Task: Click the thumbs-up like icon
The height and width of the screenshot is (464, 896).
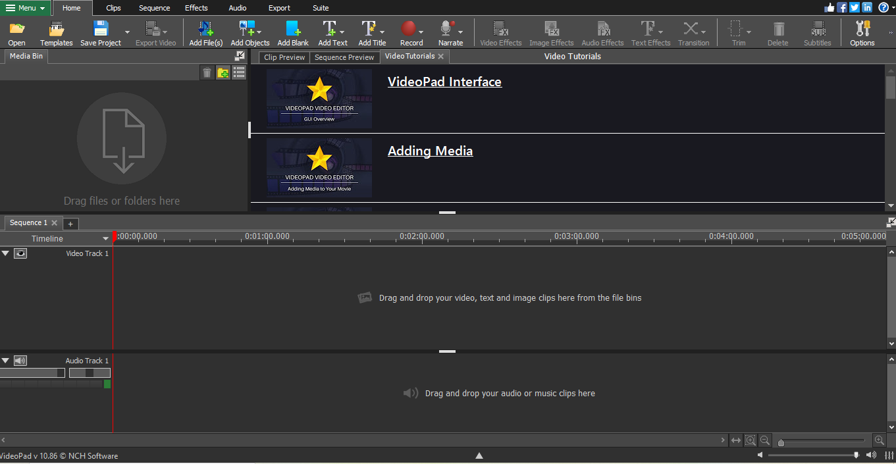Action: tap(829, 7)
